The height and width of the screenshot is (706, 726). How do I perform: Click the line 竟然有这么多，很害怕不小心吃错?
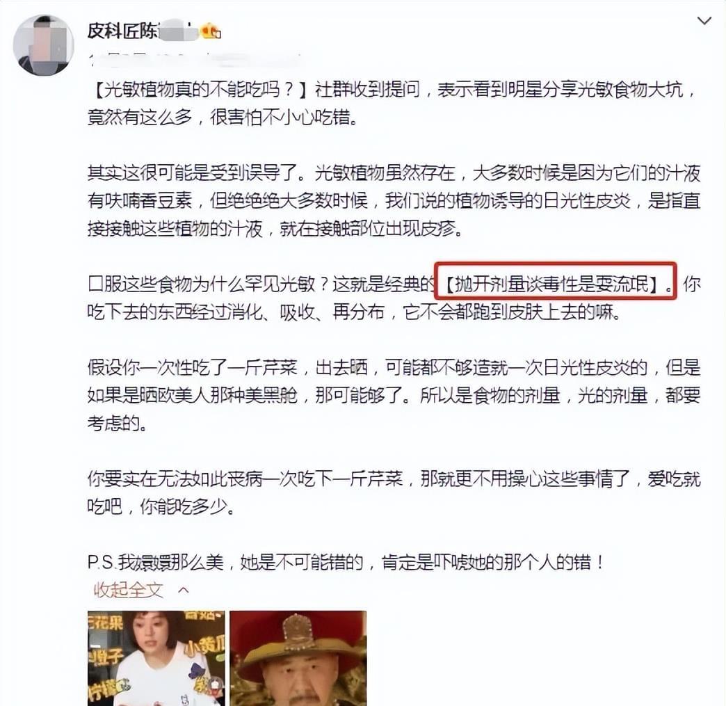223,117
